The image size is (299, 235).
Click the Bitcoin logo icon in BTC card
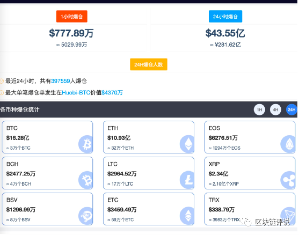click(x=85, y=144)
